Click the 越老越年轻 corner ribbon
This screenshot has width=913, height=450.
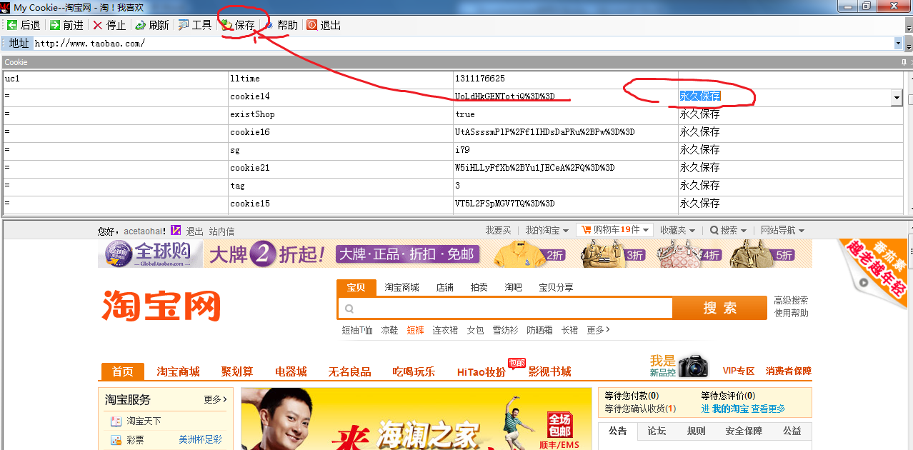(876, 273)
